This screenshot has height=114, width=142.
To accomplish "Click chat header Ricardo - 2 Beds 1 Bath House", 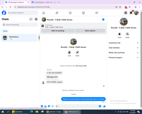I will (x=60, y=20).
